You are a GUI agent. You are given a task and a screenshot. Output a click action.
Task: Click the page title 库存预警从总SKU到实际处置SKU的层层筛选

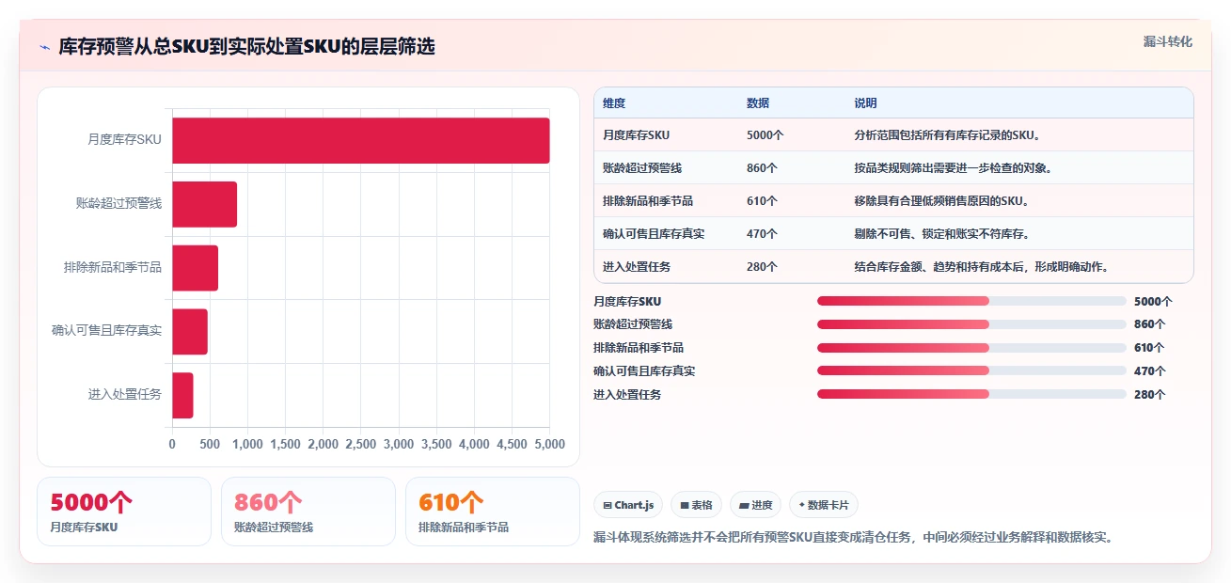point(246,46)
